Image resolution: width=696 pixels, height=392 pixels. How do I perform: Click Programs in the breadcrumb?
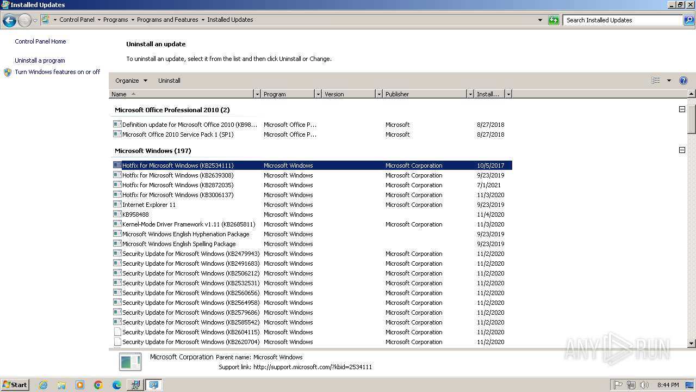(116, 20)
